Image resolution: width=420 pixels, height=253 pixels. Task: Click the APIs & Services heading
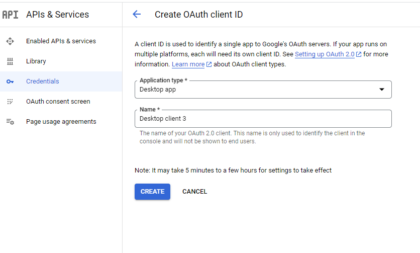click(x=58, y=15)
